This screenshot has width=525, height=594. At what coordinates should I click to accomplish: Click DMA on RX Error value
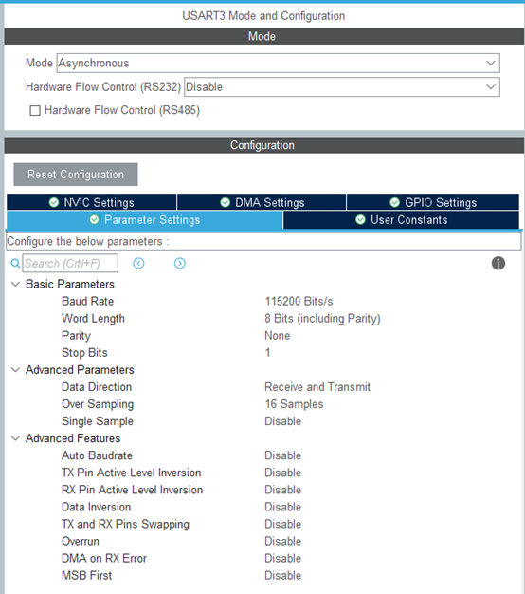tap(282, 558)
